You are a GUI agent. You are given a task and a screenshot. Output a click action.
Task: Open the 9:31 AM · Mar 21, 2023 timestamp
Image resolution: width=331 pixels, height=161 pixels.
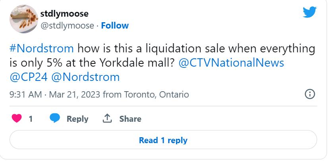pyautogui.click(x=54, y=95)
